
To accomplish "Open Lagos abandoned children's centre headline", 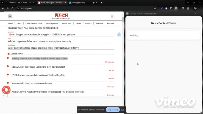I will (43, 48).
